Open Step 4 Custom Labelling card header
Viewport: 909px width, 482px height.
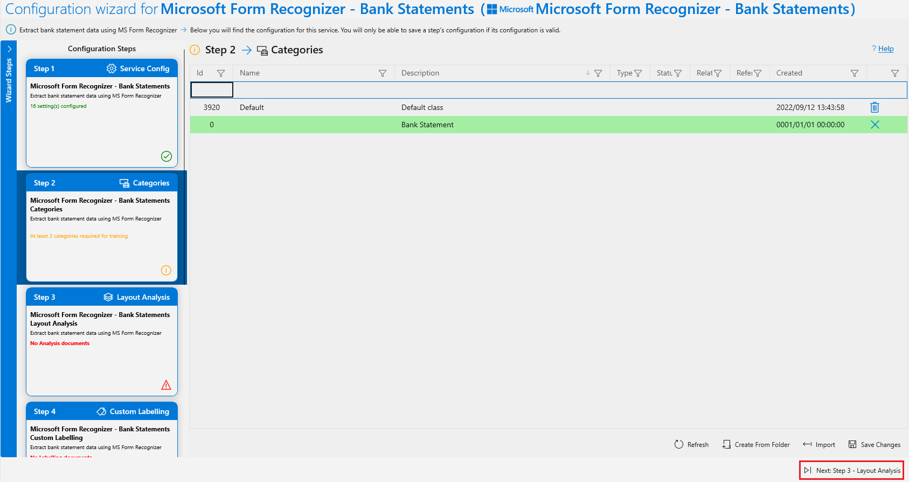(x=102, y=411)
